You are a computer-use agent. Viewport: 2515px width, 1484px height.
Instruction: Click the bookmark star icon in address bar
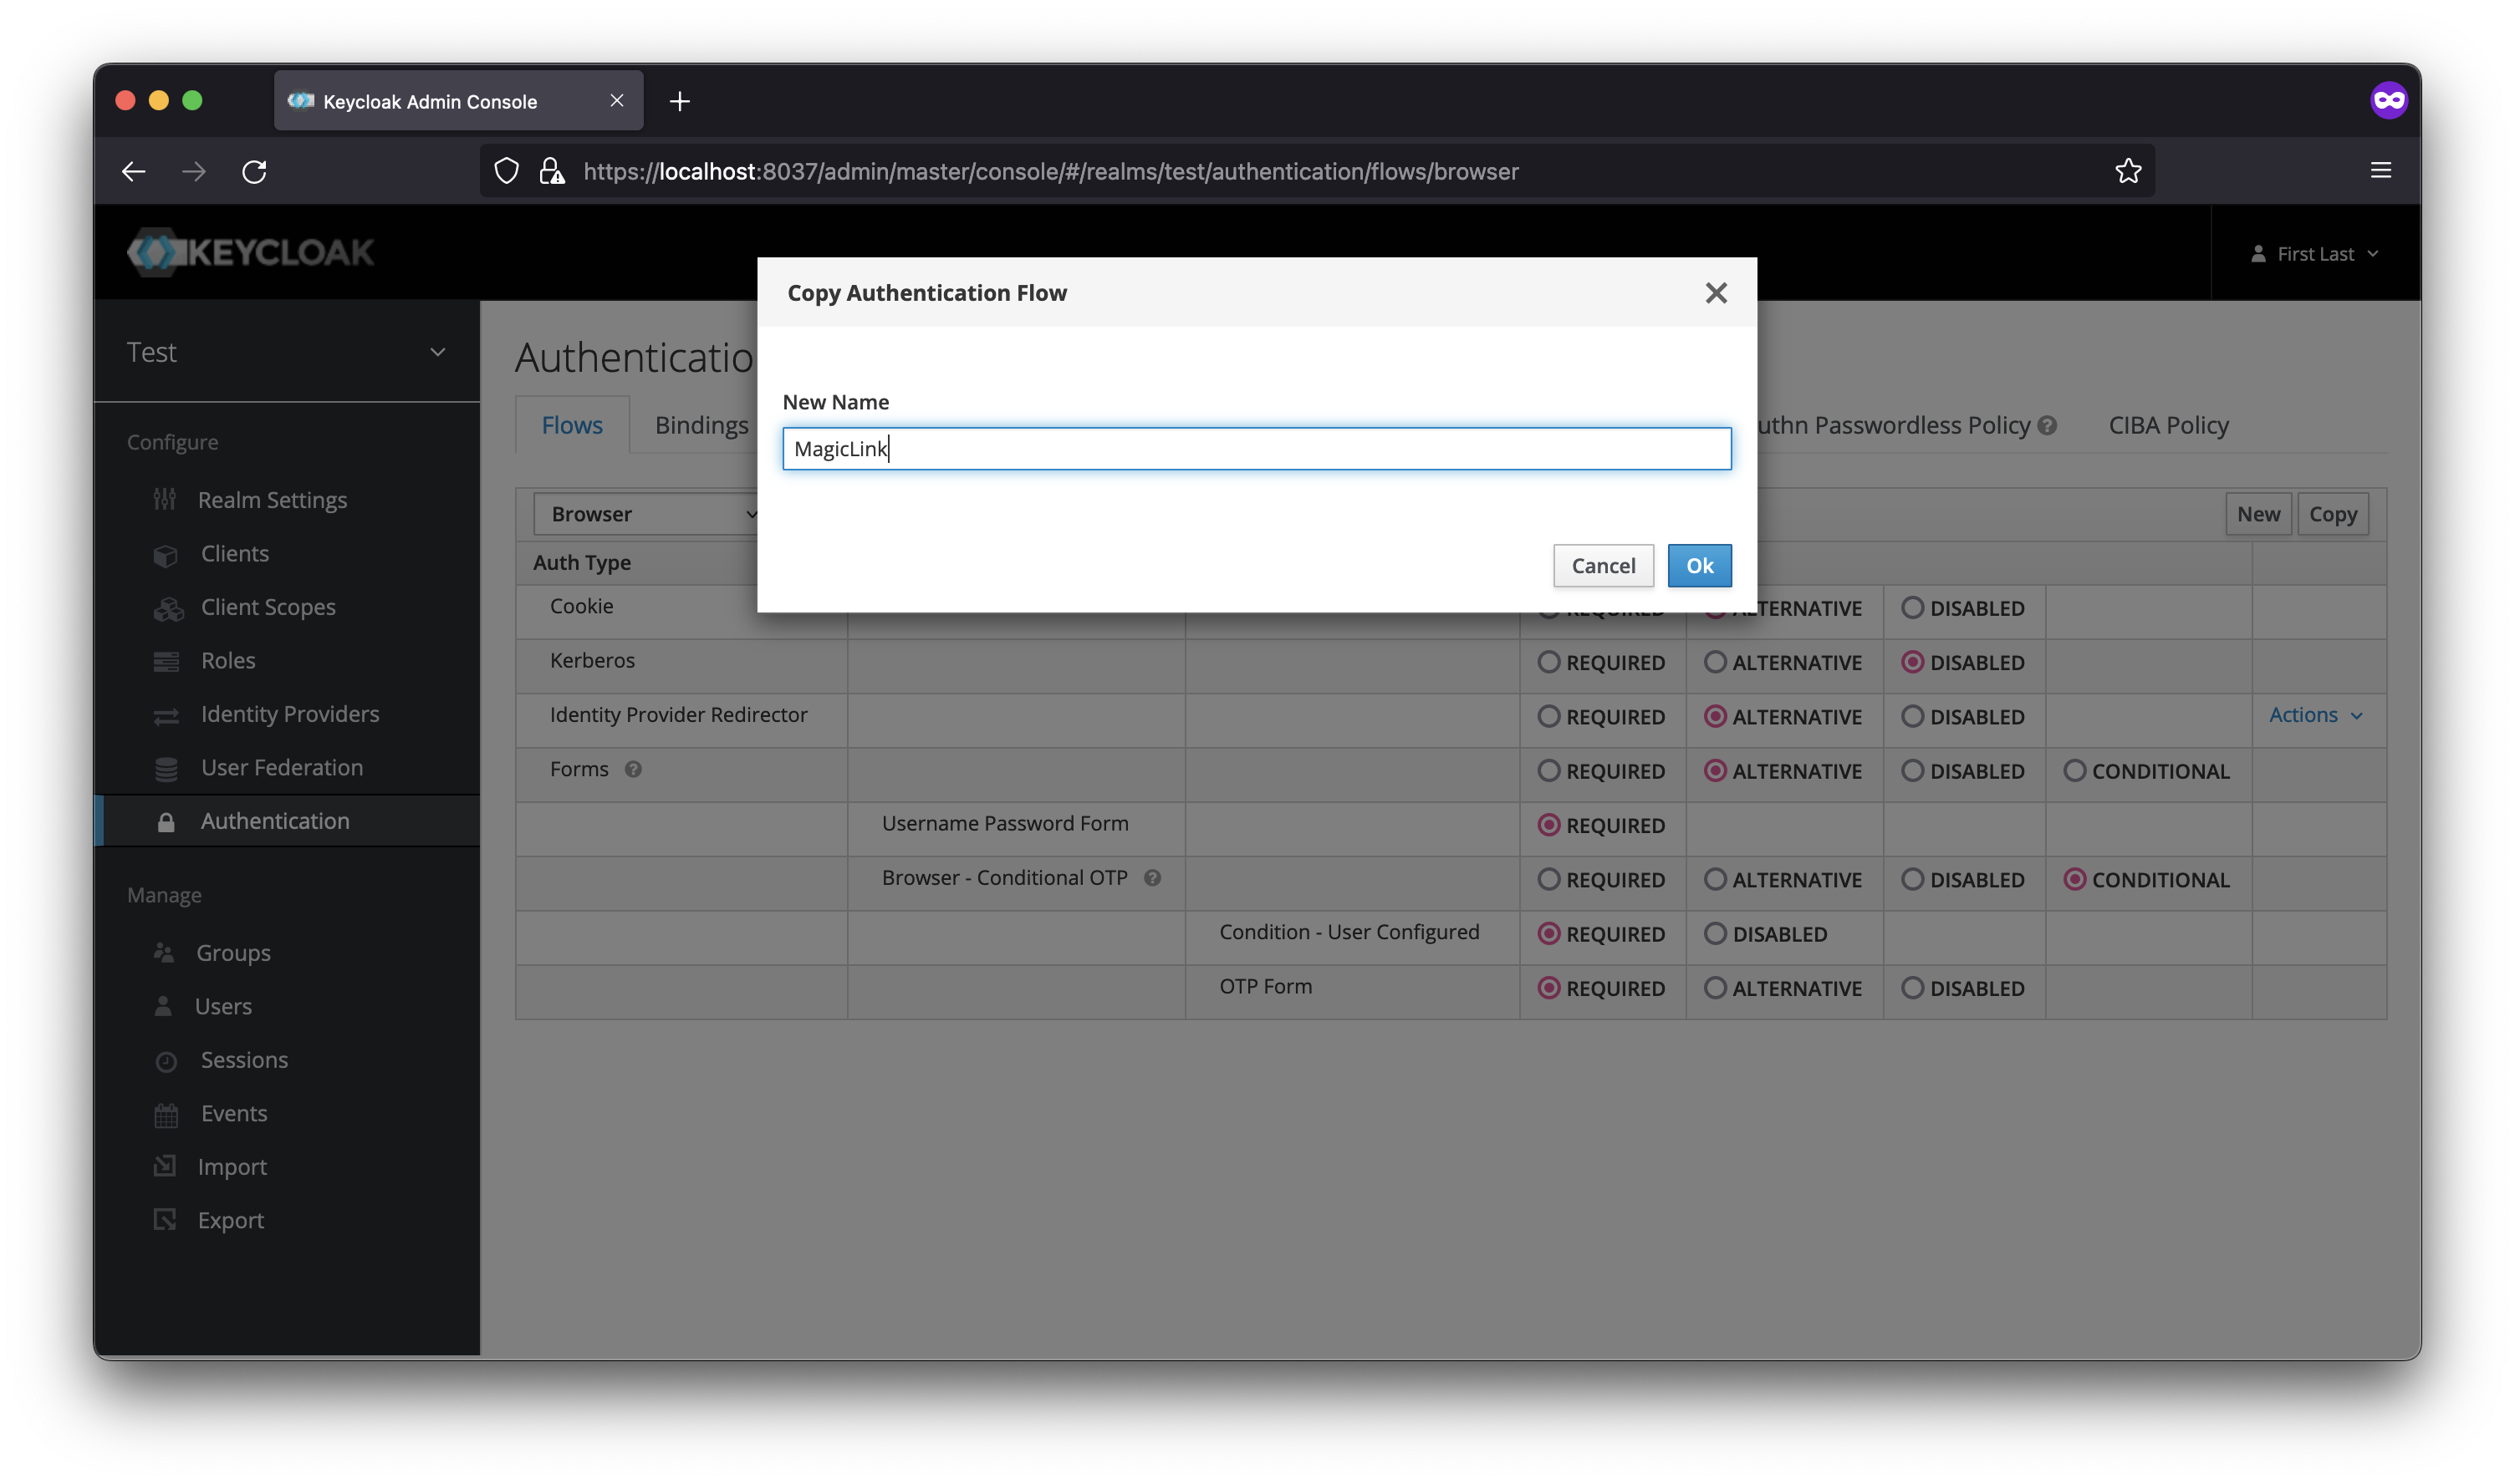(2128, 171)
